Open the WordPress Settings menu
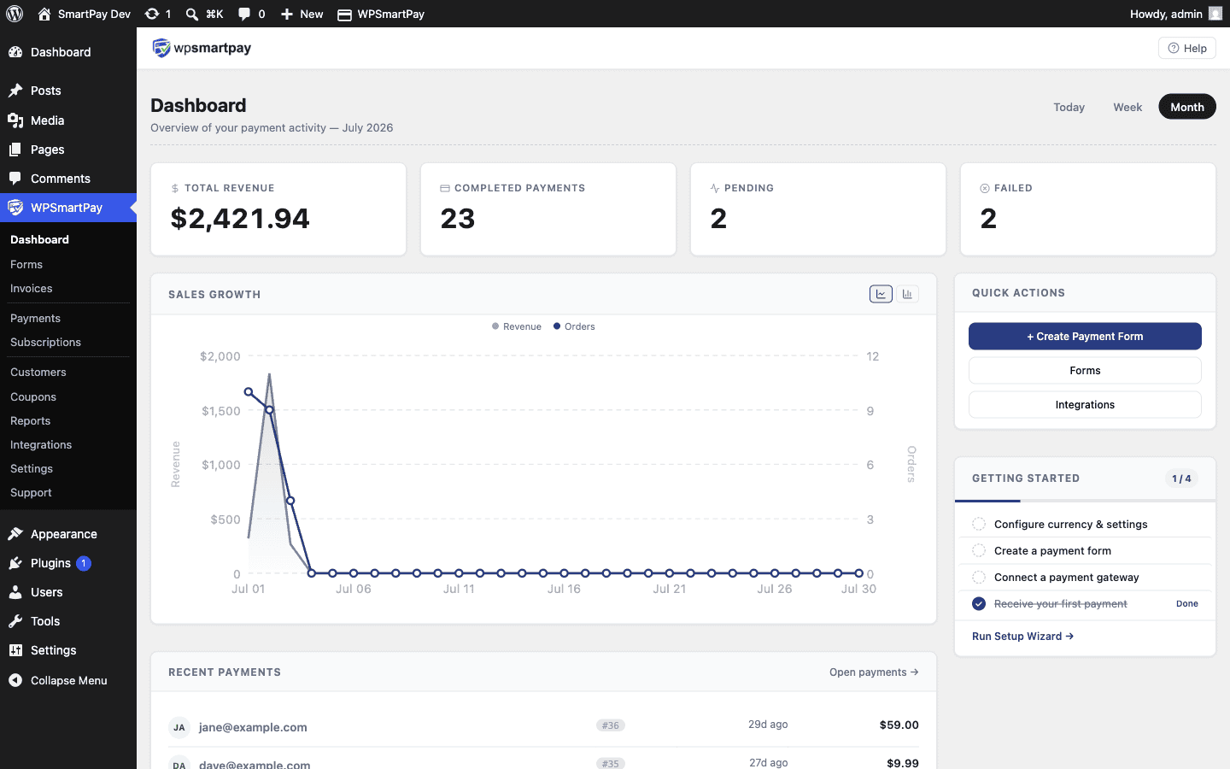 pyautogui.click(x=68, y=650)
